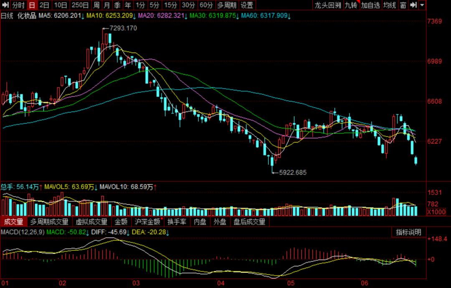
Task: Click the MACD(12,26,9) indicator label
Action: [x=23, y=232]
